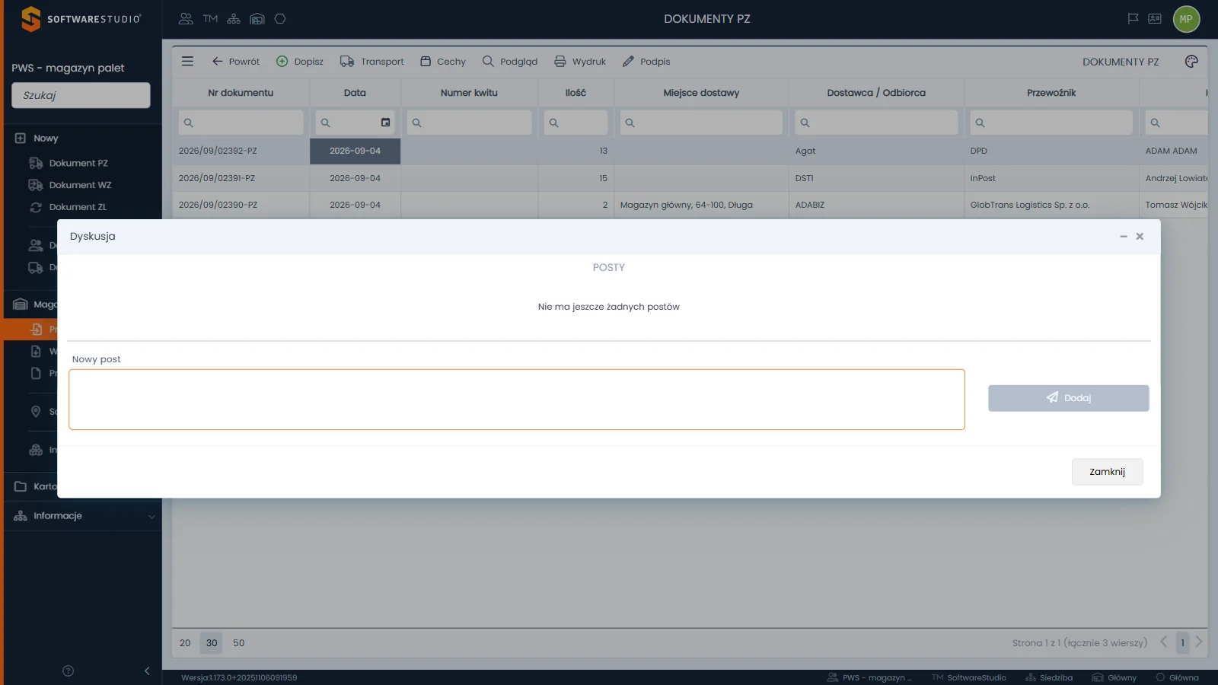Viewport: 1218px width, 685px height.
Task: Click Wydruk to print
Action: (x=579, y=62)
